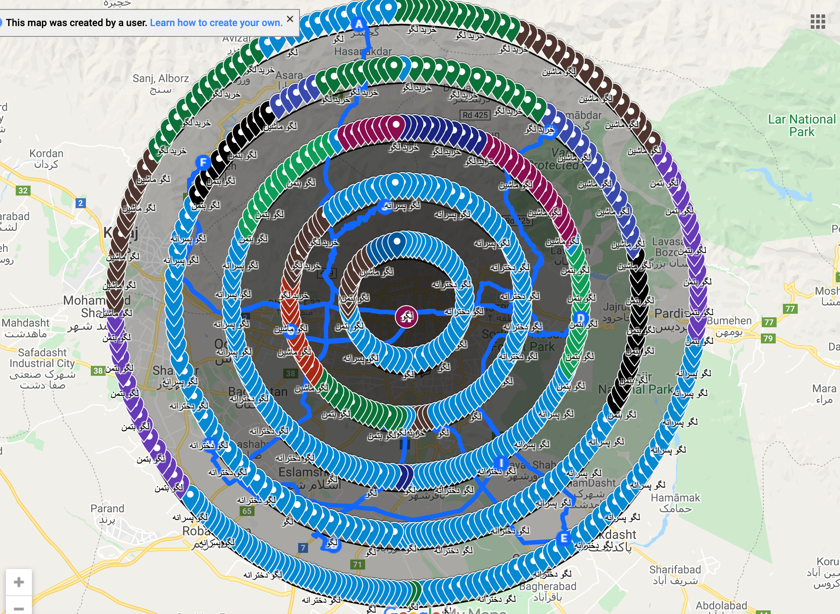This screenshot has width=840, height=614.
Task: Click the 'Learn how to create your own' link
Action: [x=216, y=23]
